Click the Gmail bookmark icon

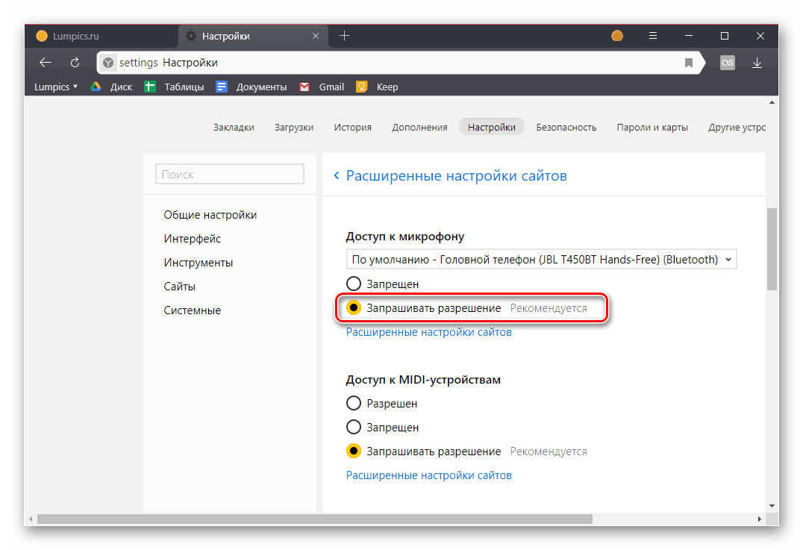pos(304,87)
